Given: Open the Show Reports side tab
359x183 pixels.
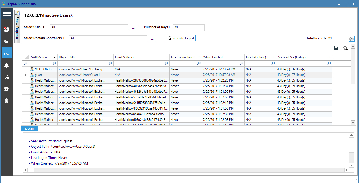Looking at the screenshot, I should click(x=17, y=27).
